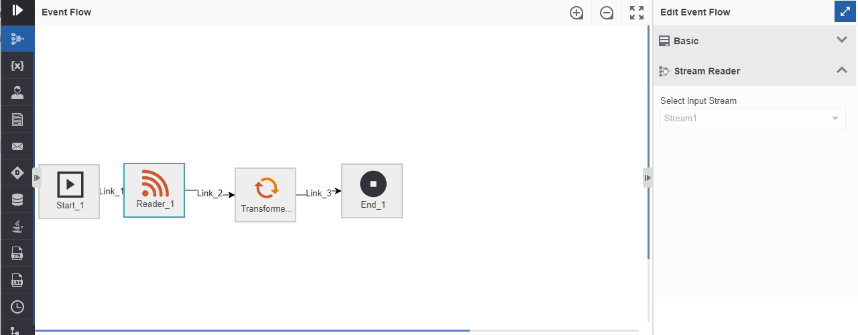Zoom in on the event flow canvas
The image size is (858, 335).
[576, 13]
